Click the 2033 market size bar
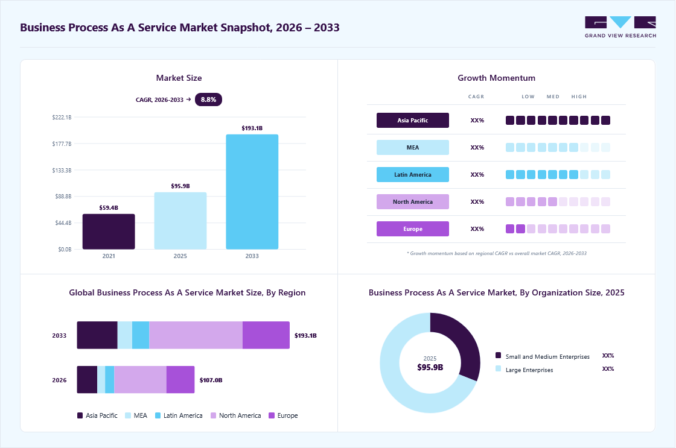Image resolution: width=676 pixels, height=448 pixels. (252, 192)
